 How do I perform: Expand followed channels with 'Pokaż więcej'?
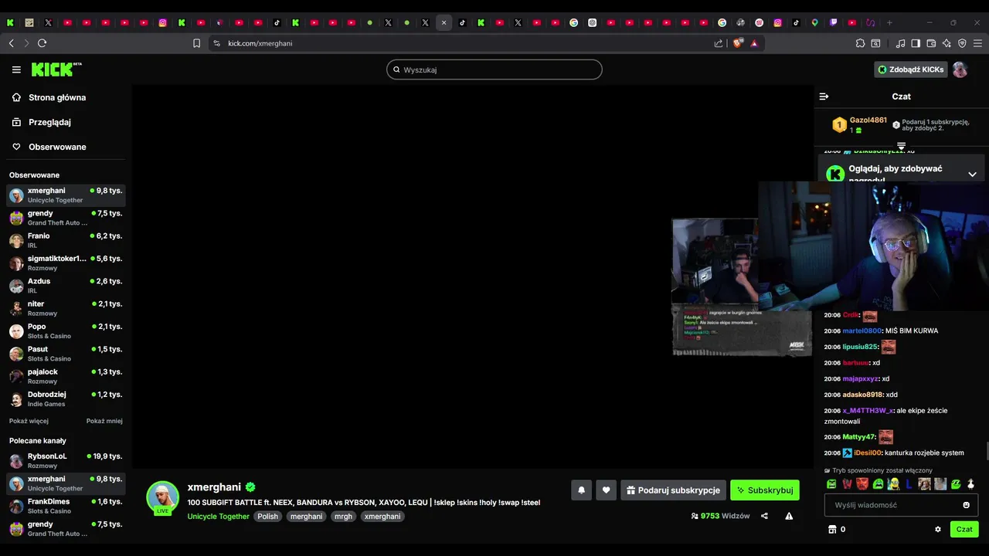(29, 421)
